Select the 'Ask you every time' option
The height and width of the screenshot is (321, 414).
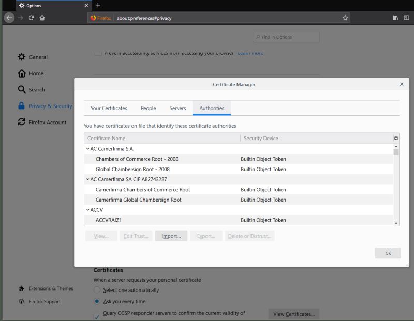tap(97, 302)
